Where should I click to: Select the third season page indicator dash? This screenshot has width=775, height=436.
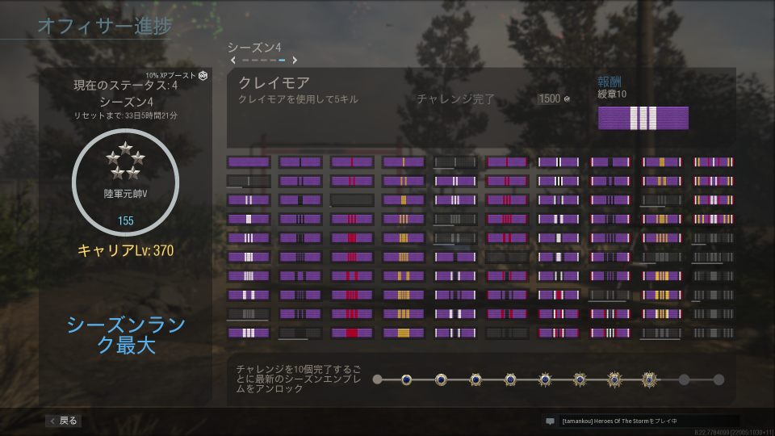coord(263,61)
